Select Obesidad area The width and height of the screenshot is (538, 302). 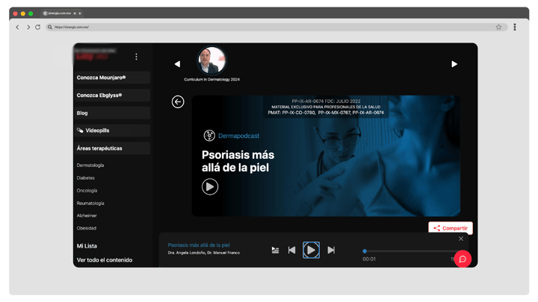point(87,228)
